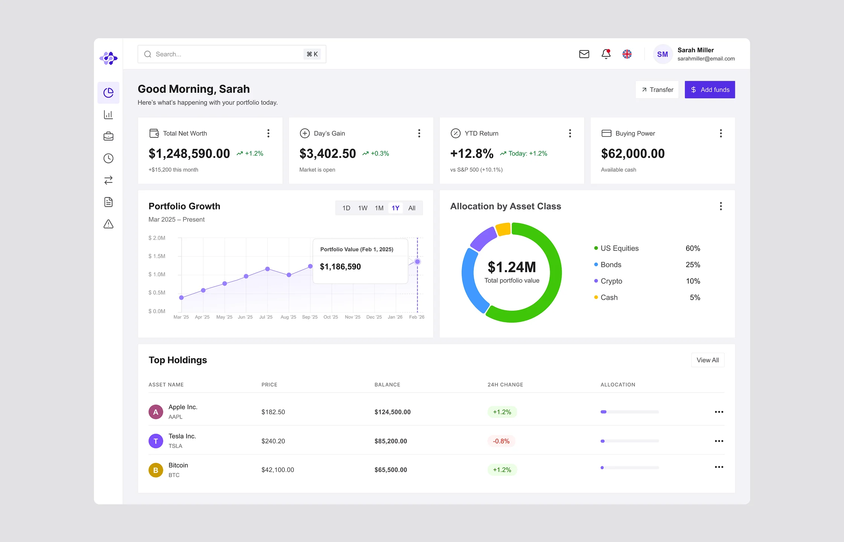Screen dimensions: 844x542
Task: Open options menu for the Bitcoin row
Action: pyautogui.click(x=719, y=467)
